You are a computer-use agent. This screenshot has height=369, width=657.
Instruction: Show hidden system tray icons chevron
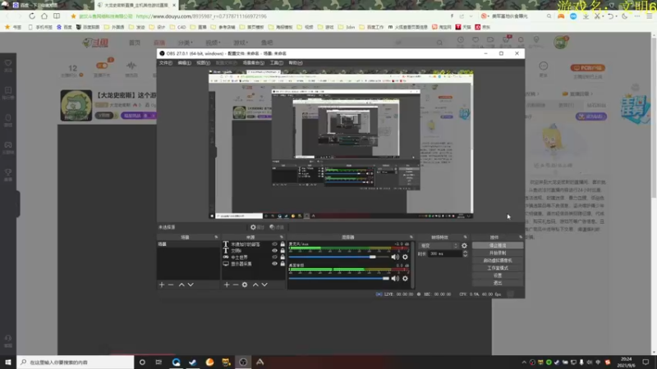click(524, 362)
